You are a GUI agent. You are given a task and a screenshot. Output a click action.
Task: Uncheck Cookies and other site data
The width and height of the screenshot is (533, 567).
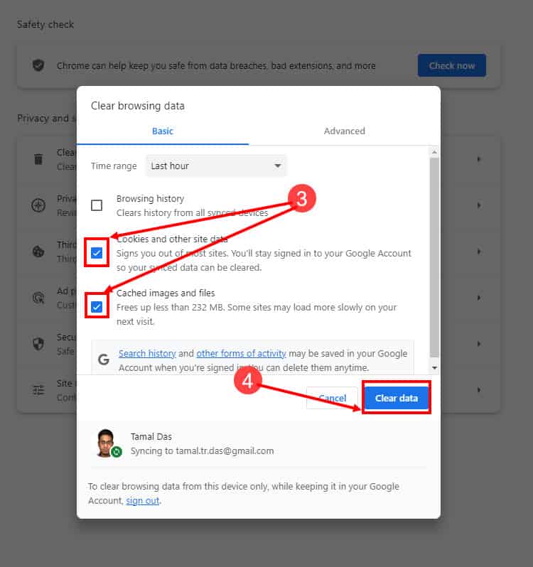(97, 253)
